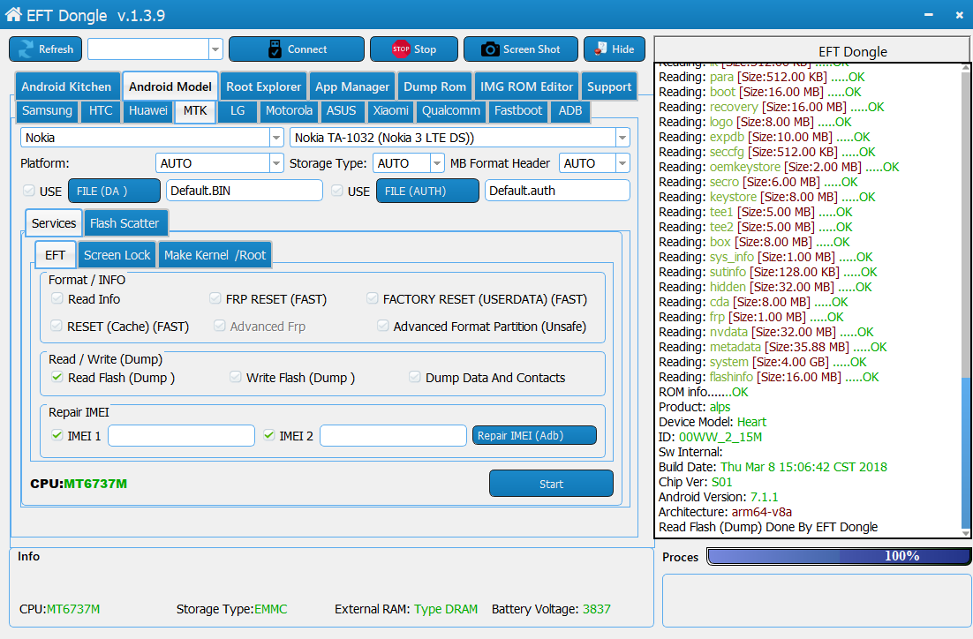Open the Dump Rom tab

(434, 86)
